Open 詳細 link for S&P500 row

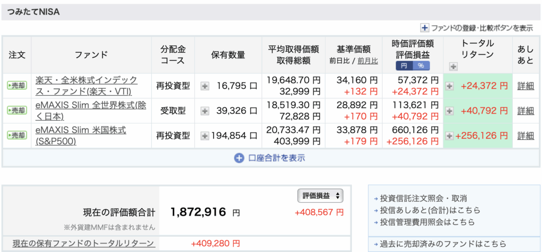(x=526, y=136)
